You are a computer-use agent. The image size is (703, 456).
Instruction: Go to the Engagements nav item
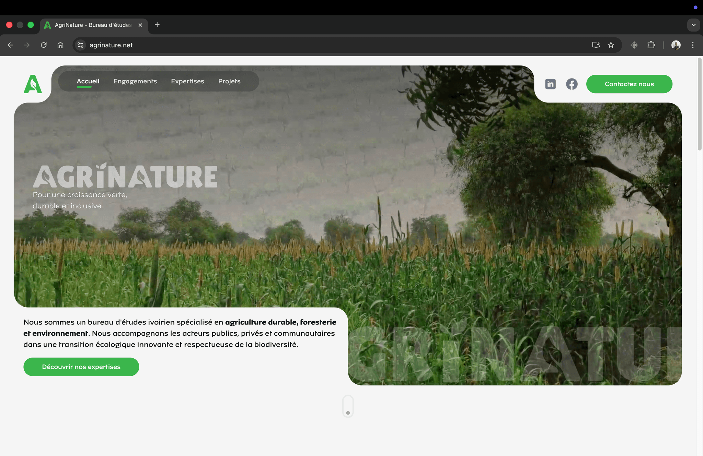(x=135, y=81)
